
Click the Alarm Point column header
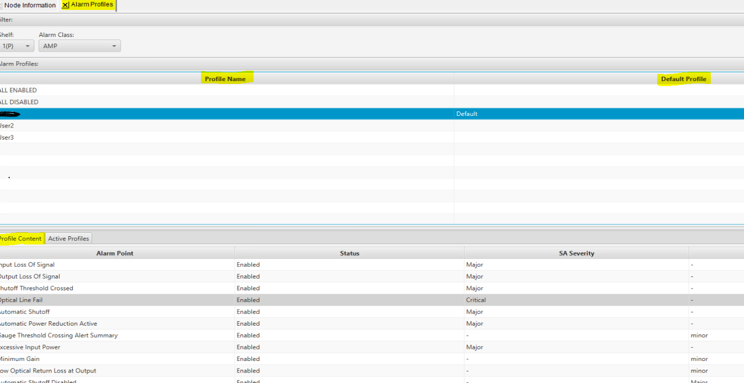coord(114,253)
